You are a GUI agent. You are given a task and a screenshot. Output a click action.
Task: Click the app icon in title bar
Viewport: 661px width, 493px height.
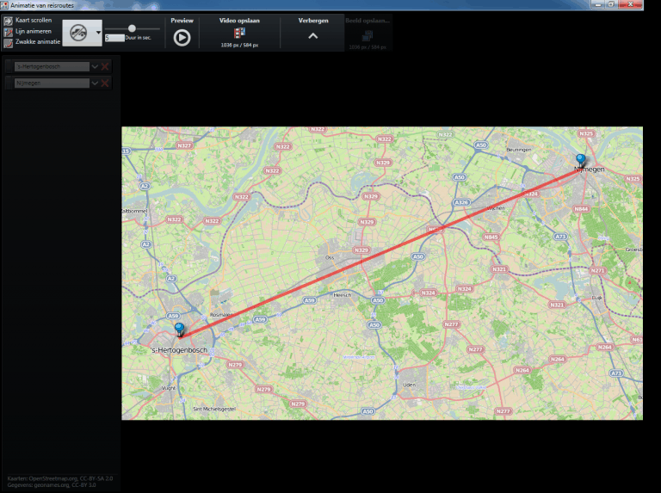[4, 5]
